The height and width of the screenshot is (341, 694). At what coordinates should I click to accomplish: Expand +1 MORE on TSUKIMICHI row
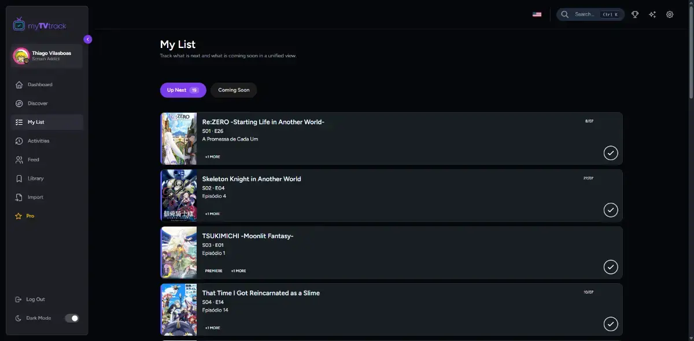(238, 270)
